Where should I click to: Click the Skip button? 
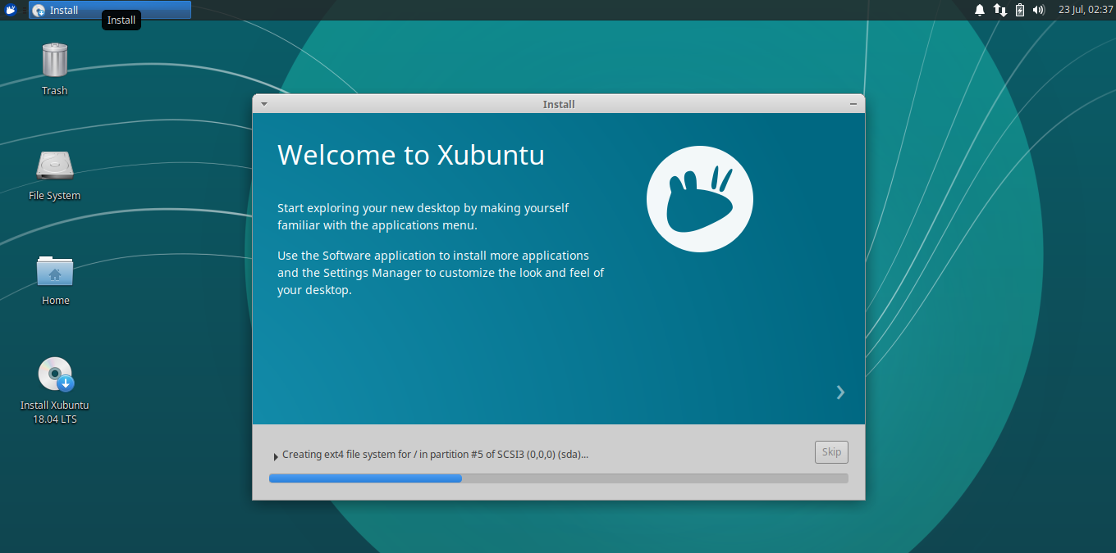pyautogui.click(x=831, y=452)
